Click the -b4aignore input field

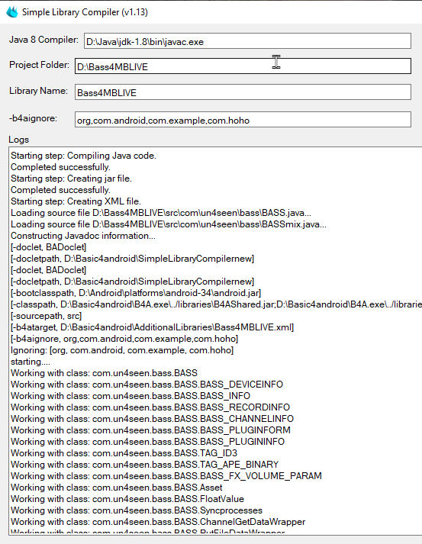243,120
